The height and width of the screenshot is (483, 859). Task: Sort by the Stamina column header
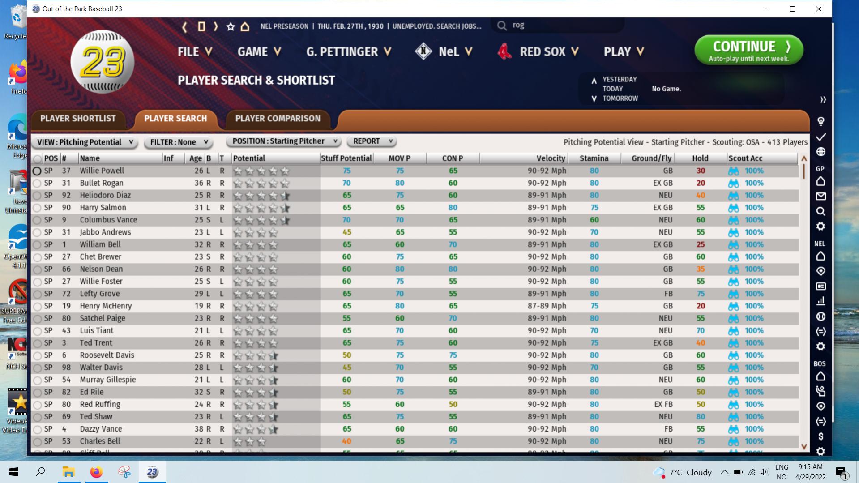point(594,158)
